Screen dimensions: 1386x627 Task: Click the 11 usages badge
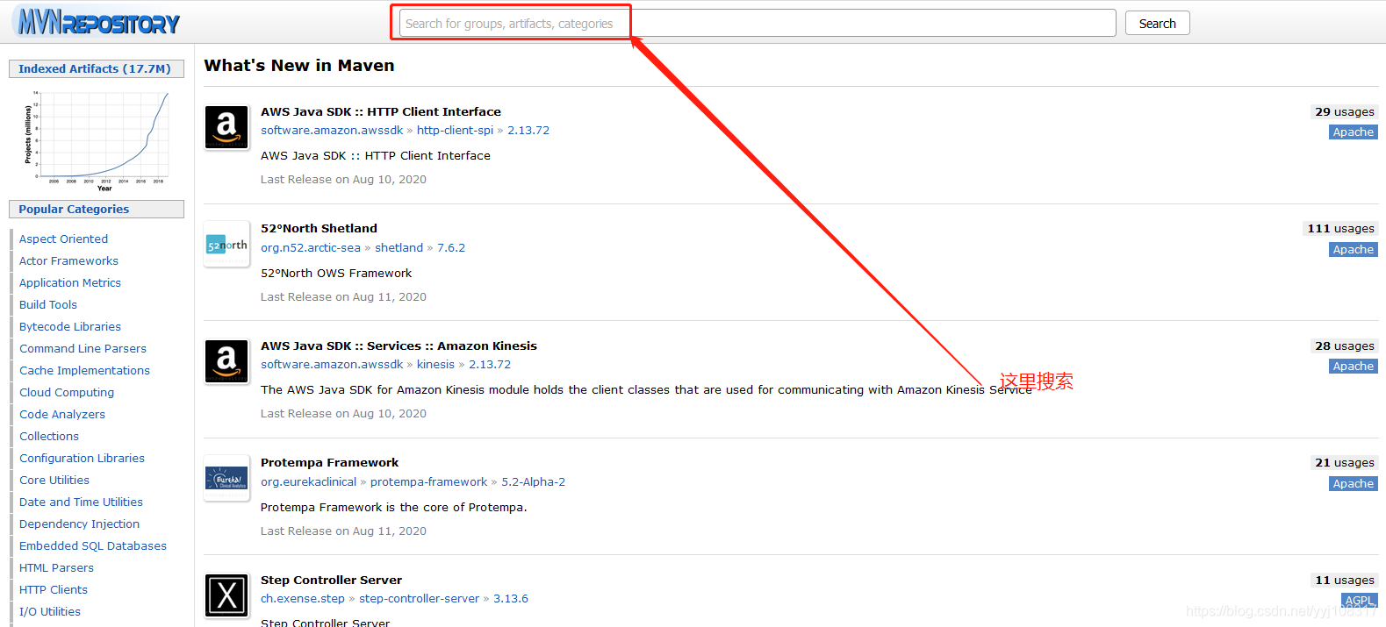[1344, 580]
